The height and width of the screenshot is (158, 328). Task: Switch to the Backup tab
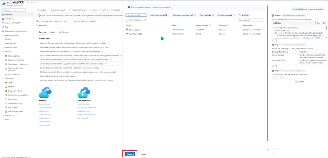coord(52,32)
